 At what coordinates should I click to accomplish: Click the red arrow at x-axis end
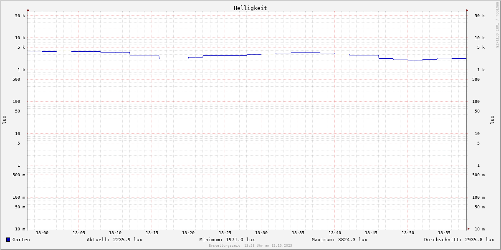(x=468, y=229)
